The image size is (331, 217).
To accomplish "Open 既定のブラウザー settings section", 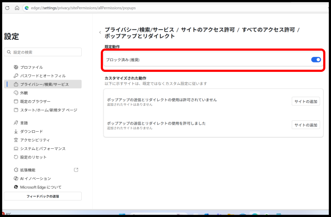I will [x=42, y=101].
